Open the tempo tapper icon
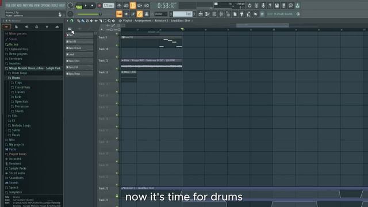Viewport: 368px width, 207px height. (248, 14)
